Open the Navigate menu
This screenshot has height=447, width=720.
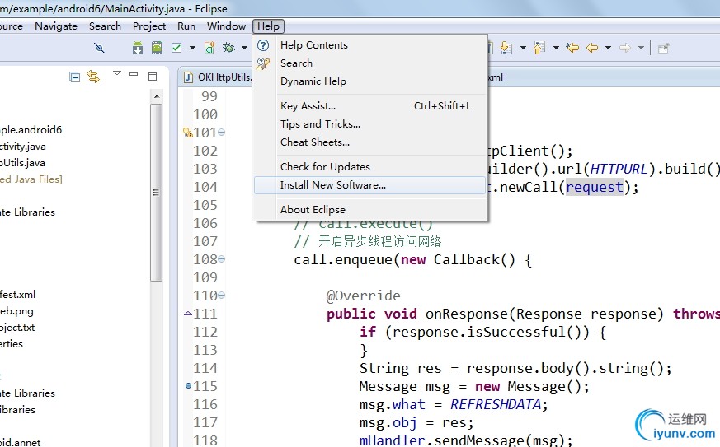56,26
